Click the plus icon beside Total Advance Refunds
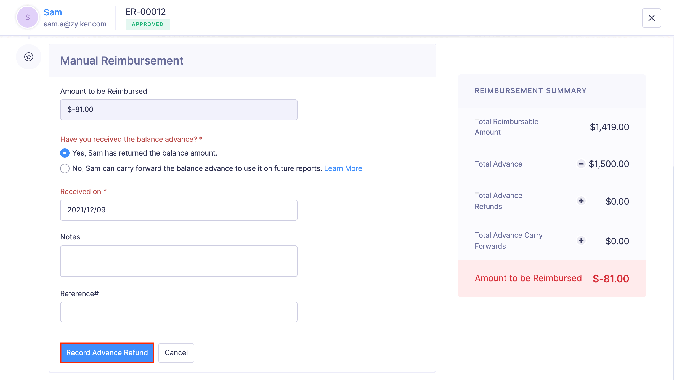The image size is (674, 380). pos(581,201)
